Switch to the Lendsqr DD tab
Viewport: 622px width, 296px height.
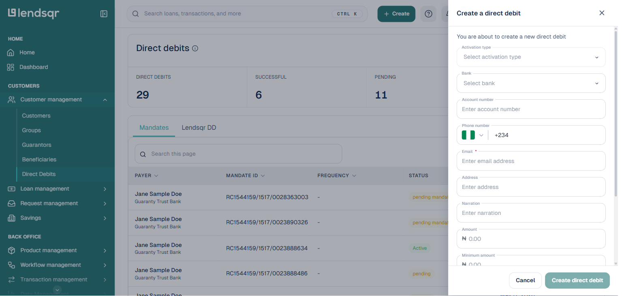coord(199,128)
